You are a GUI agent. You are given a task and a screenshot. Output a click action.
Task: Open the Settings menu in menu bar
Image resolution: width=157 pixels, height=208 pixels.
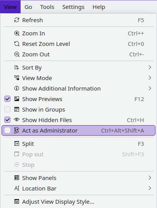tap(73, 7)
